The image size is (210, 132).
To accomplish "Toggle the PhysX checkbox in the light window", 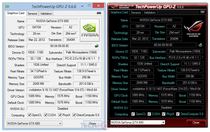I will (x=60, y=115).
